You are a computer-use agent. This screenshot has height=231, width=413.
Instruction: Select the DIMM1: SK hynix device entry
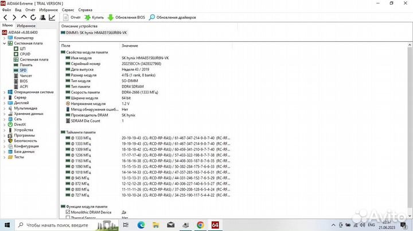[94, 33]
